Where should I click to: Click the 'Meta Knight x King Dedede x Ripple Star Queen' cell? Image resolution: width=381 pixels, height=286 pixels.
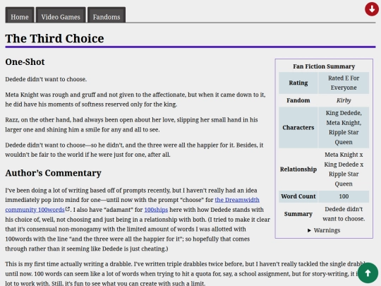tap(344, 169)
